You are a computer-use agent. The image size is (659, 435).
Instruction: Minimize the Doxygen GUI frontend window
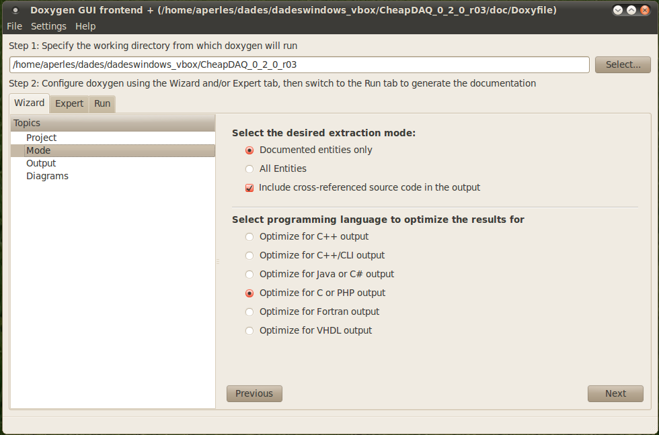(618, 10)
